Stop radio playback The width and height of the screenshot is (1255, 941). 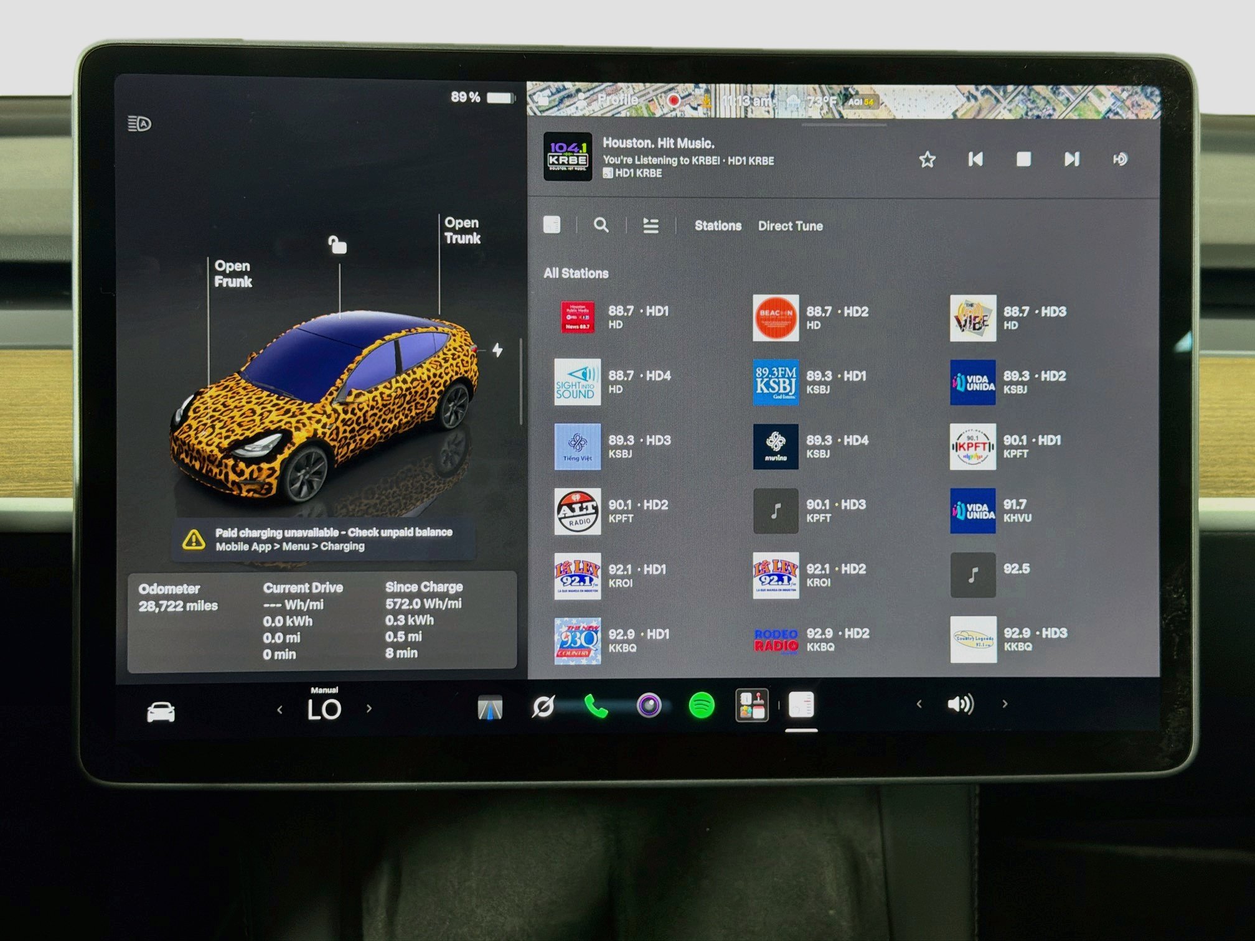pos(1023,159)
